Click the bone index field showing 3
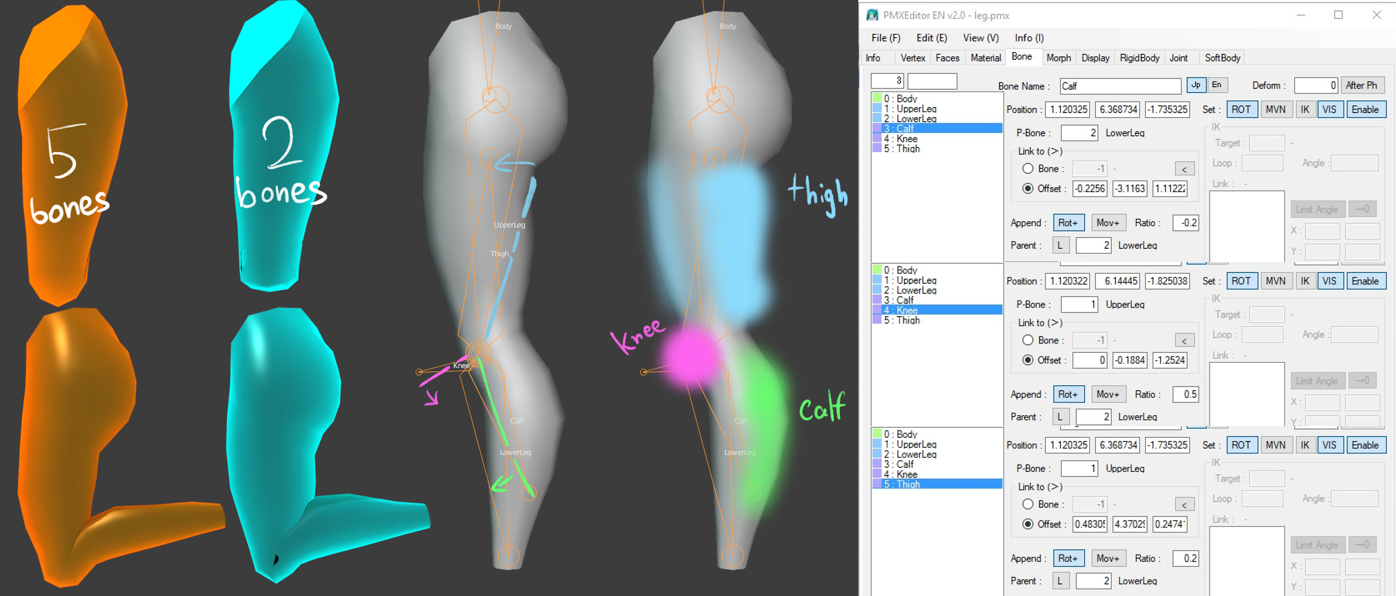 click(x=887, y=81)
